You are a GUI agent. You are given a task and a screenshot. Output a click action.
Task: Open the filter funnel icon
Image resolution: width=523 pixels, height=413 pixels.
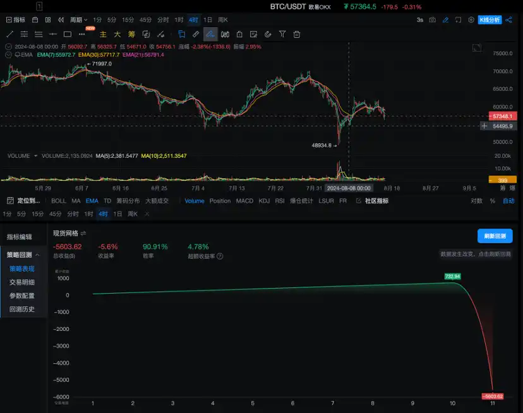(282, 34)
